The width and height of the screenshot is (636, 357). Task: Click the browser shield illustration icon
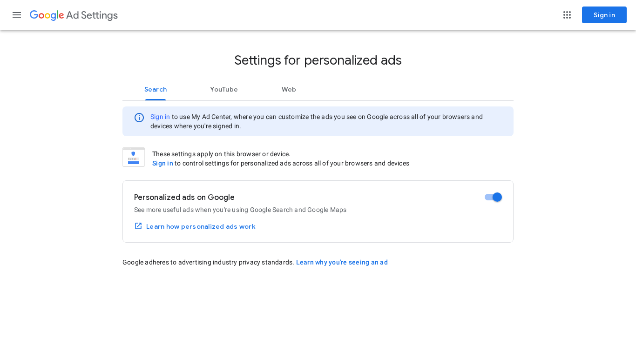[x=134, y=157]
